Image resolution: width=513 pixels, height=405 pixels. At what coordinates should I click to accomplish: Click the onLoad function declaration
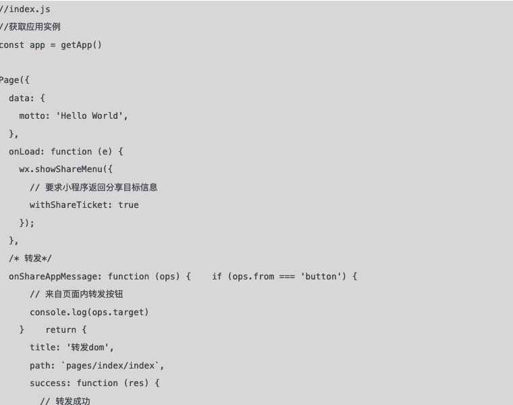pyautogui.click(x=65, y=151)
